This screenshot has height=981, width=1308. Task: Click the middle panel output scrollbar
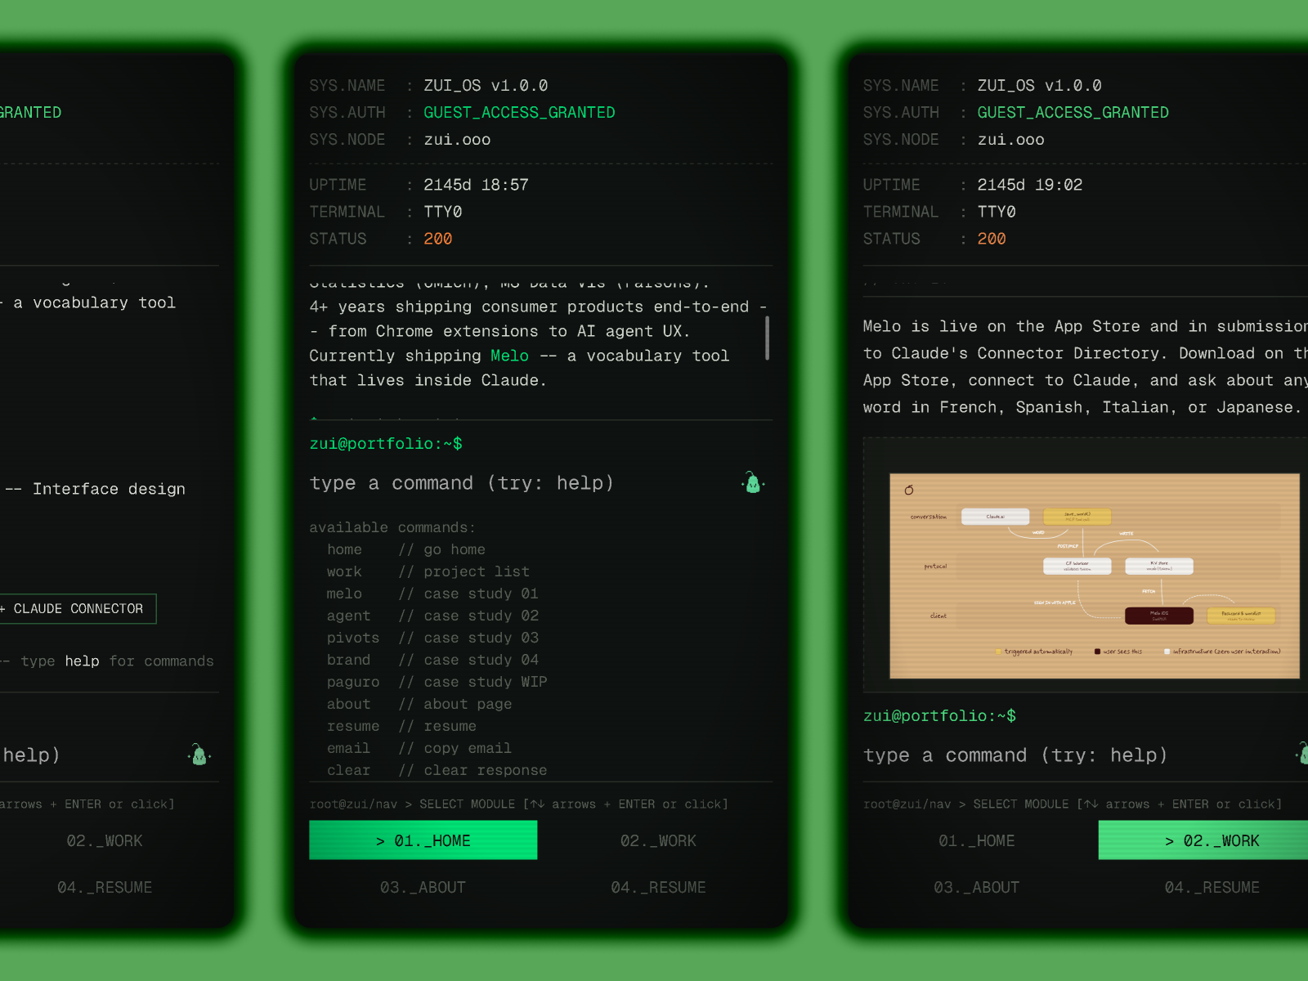(x=767, y=338)
